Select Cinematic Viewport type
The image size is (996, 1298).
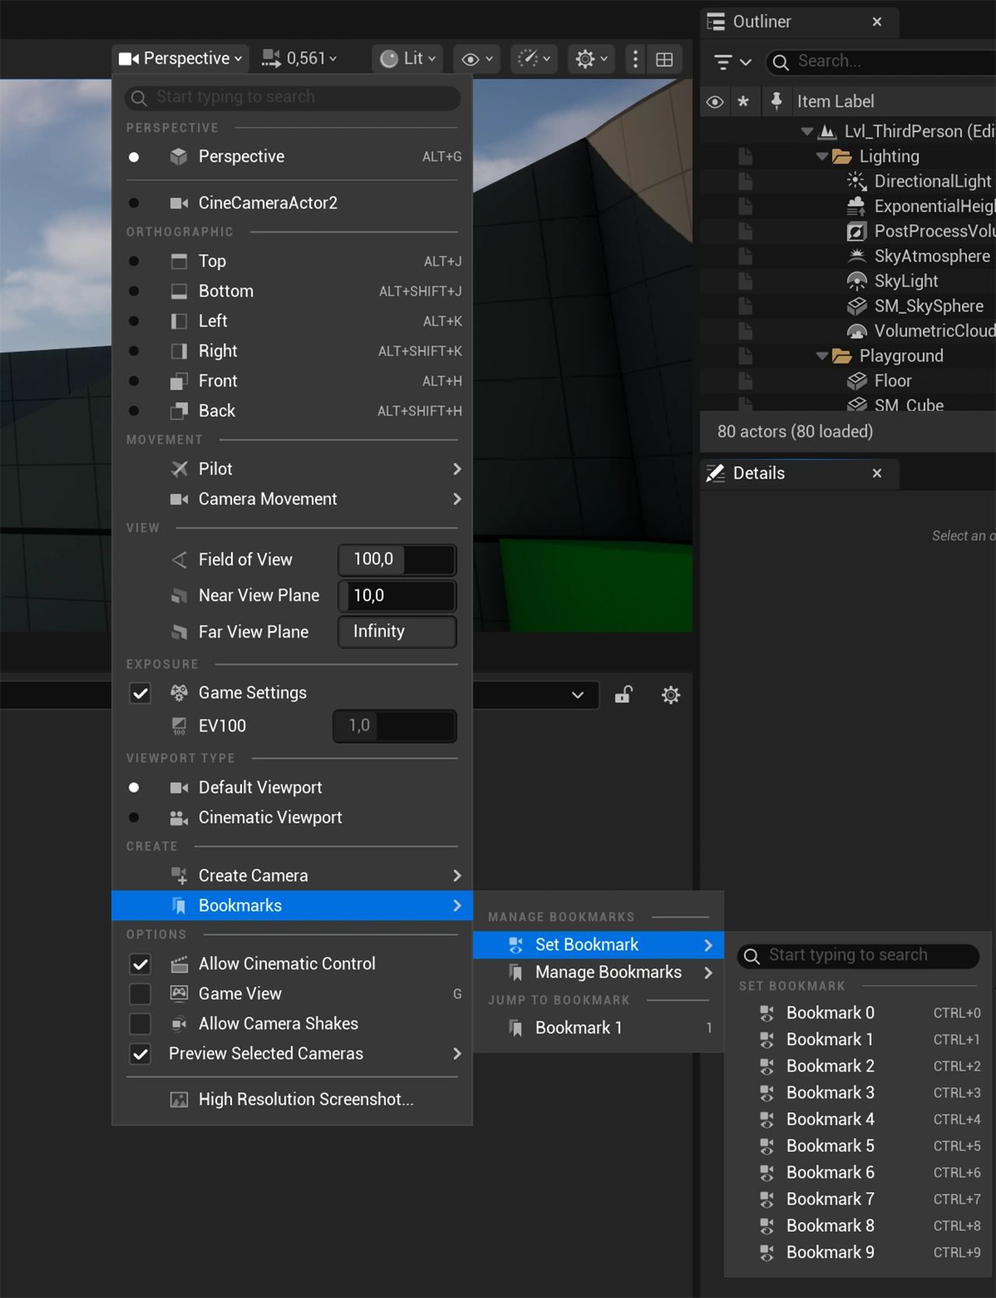[x=293, y=818]
